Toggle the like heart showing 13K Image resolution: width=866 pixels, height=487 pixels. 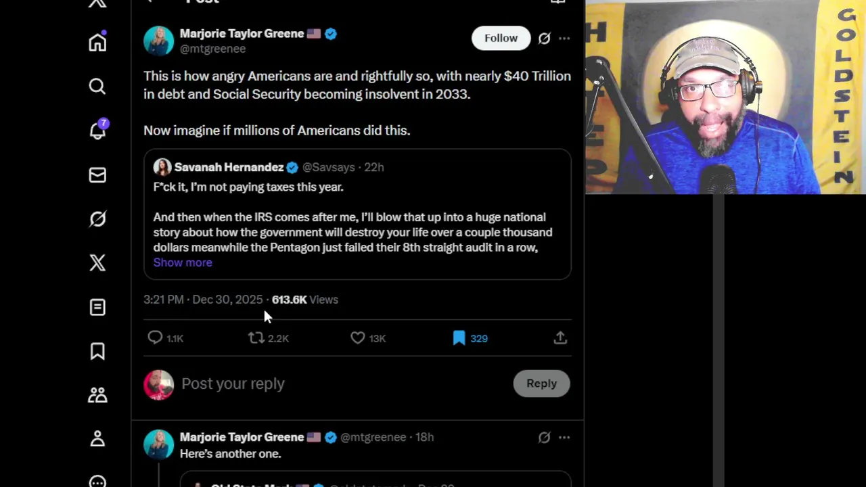(x=358, y=338)
